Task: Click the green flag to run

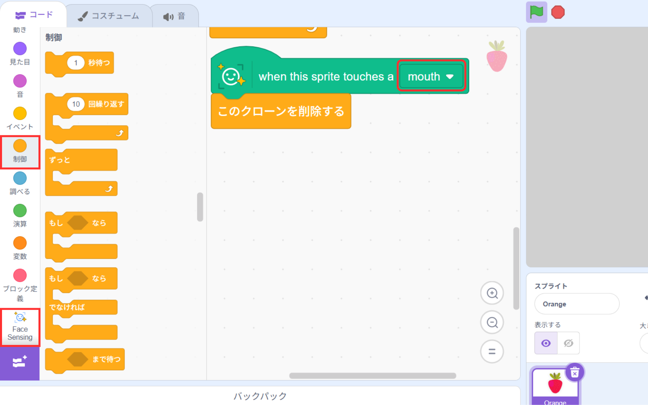Action: coord(536,12)
